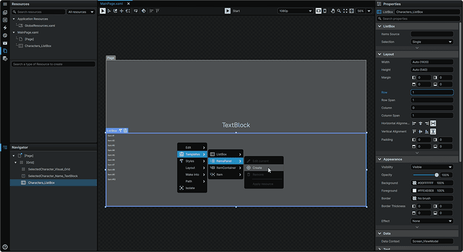The width and height of the screenshot is (463, 252).
Task: Collapse the [Grid] node in Navigator
Action: (x=15, y=163)
